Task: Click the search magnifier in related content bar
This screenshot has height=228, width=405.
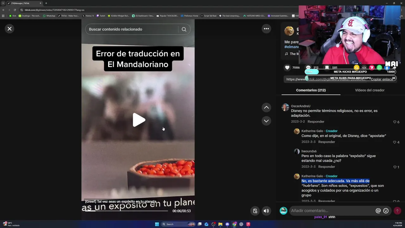Action: click(x=184, y=29)
